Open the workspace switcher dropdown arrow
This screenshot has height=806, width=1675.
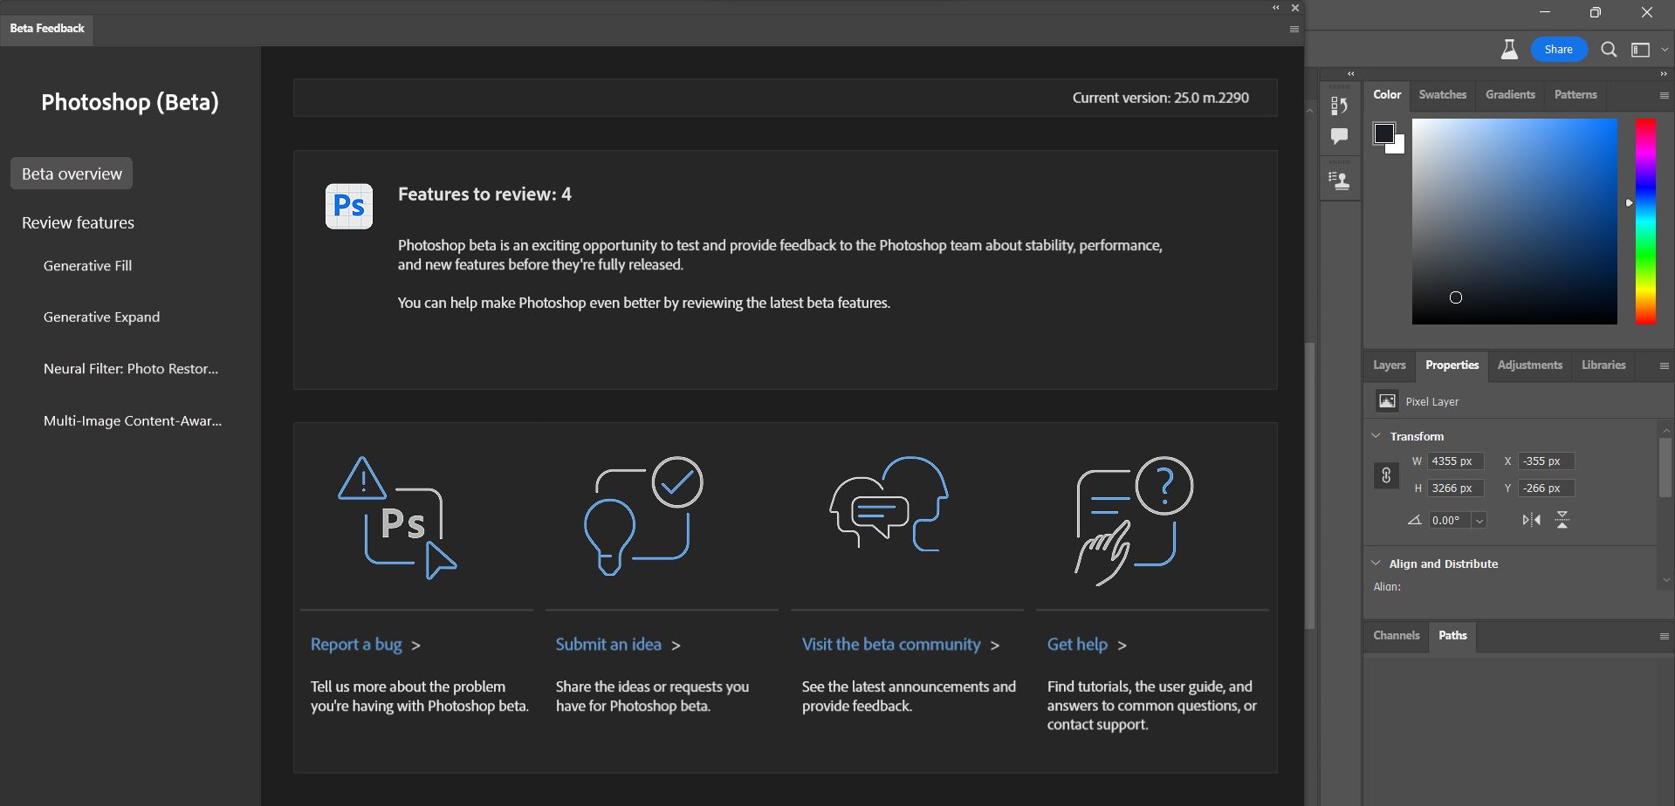click(1665, 50)
